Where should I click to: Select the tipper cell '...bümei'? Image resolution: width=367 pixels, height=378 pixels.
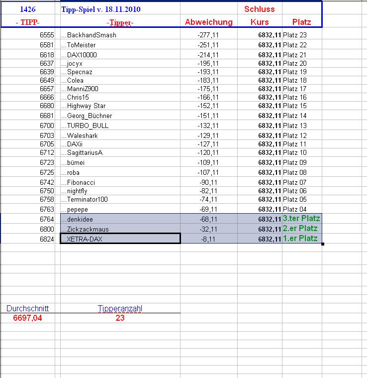[120, 162]
